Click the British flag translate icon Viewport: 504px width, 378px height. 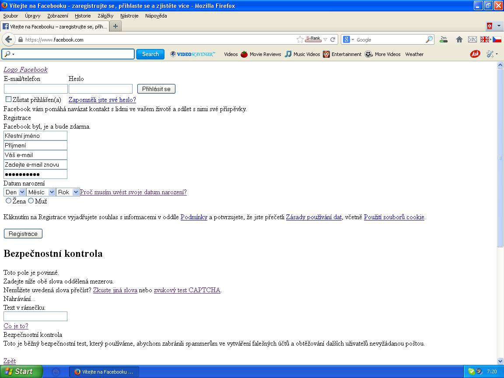coord(484,39)
